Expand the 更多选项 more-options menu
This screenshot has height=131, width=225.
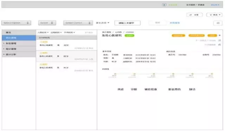pos(102,23)
